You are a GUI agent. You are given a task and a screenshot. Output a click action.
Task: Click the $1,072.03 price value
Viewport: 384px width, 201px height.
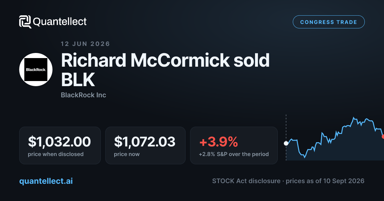[145, 142]
